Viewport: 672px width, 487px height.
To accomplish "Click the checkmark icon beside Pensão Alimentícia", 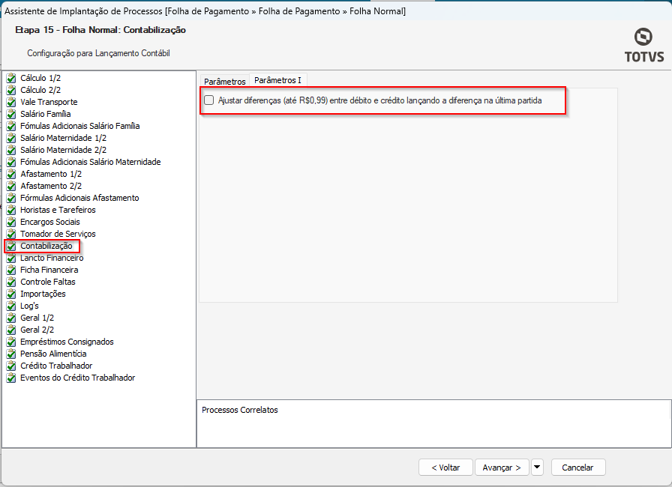I will [11, 354].
